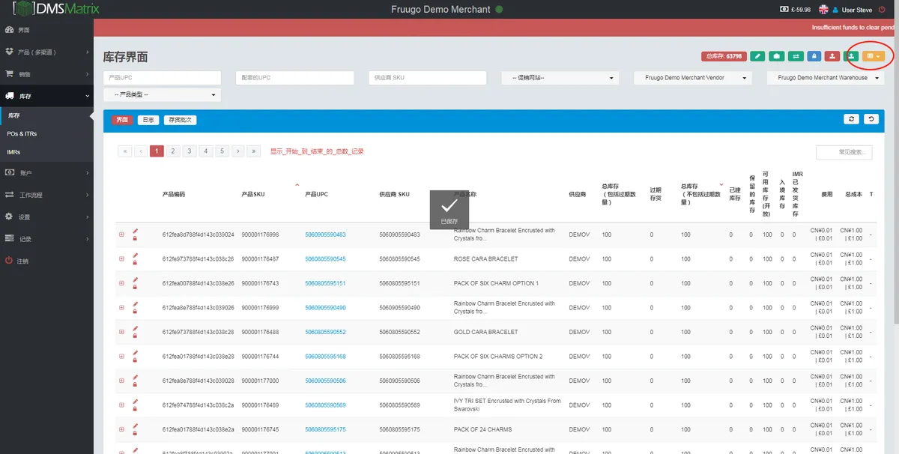Image resolution: width=899 pixels, height=454 pixels.
Task: Open the 销售 sidebar menu
Action: (46, 74)
